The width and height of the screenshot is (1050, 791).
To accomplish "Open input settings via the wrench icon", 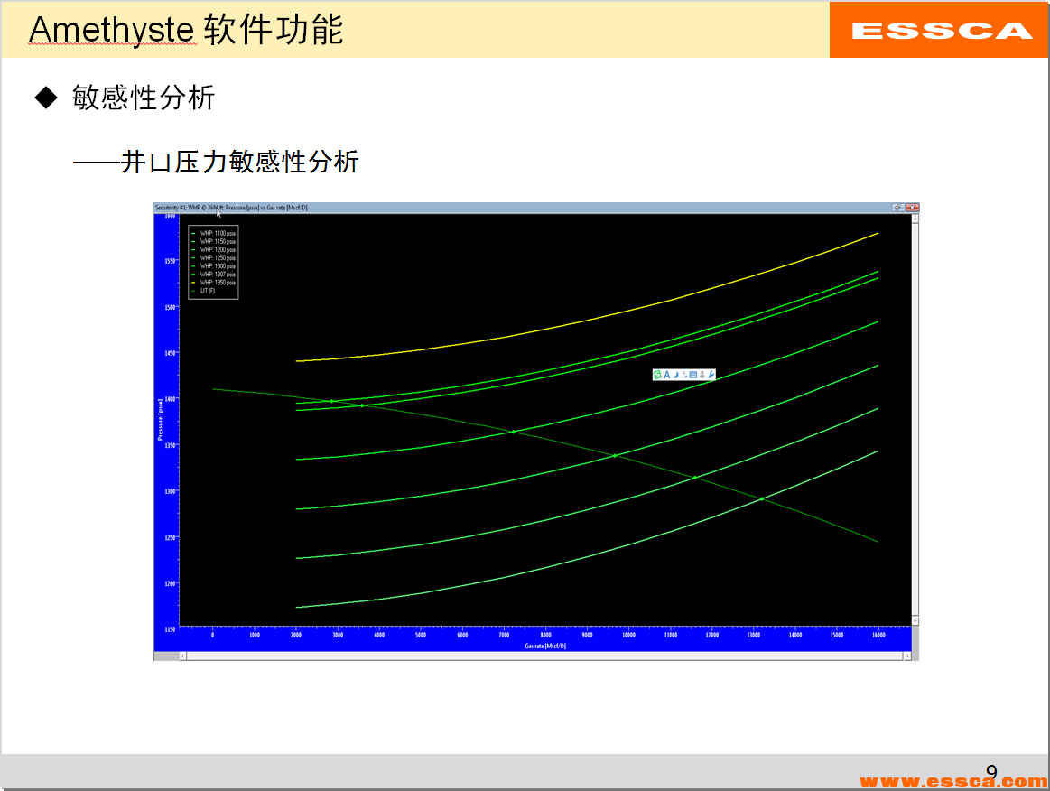I will [711, 375].
